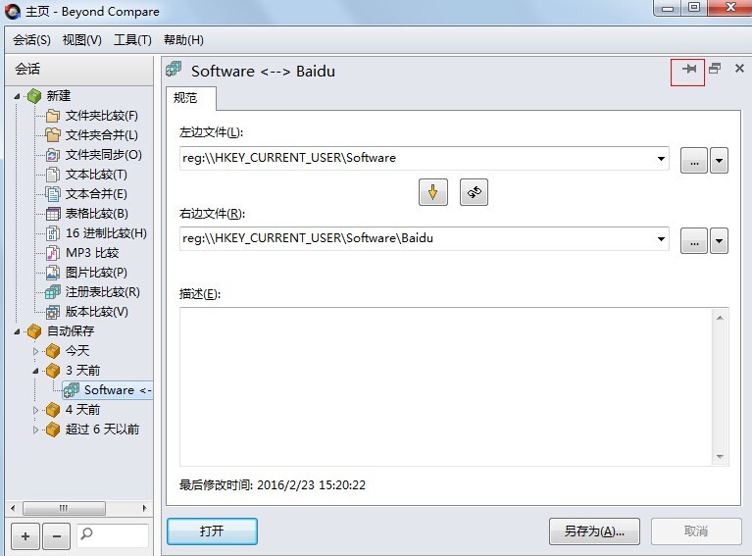The height and width of the screenshot is (556, 752).
Task: Click the session tree horizontal scrollbar thumb
Action: coord(65,508)
